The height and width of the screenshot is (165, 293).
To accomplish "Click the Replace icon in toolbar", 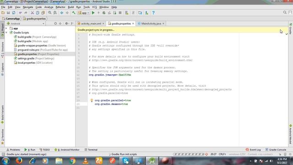I will [55, 13].
